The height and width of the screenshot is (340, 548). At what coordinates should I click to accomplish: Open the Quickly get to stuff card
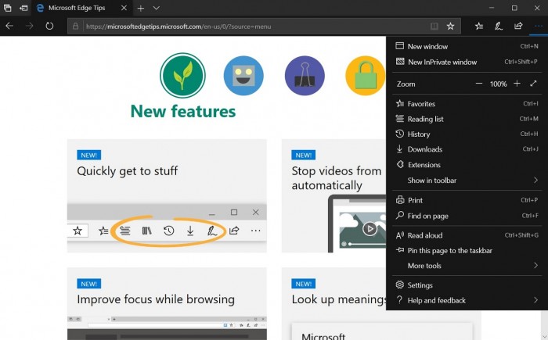click(167, 196)
